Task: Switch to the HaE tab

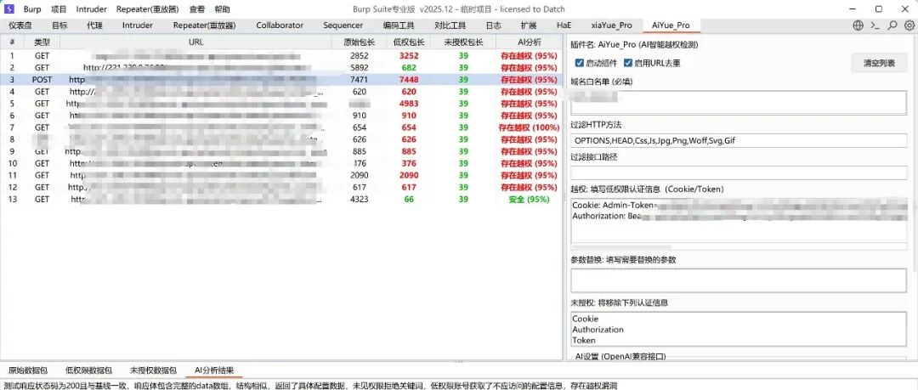Action: click(564, 25)
